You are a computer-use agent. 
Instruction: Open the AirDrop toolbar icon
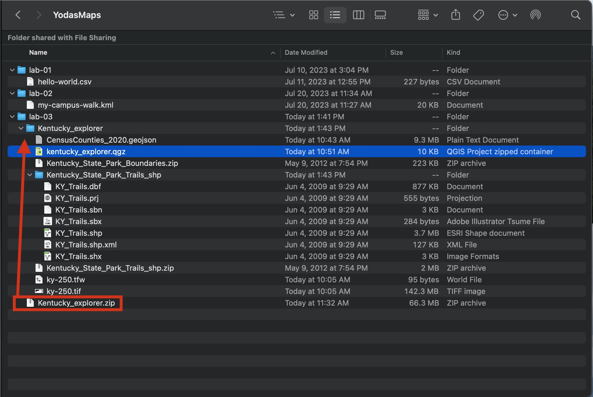click(x=535, y=15)
